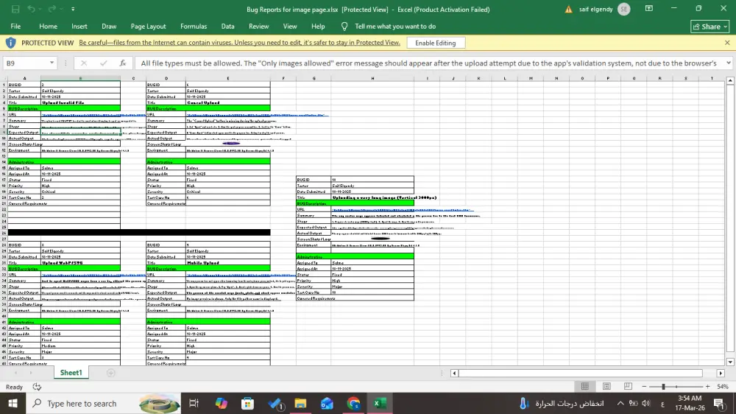Click the Name Box showing B9
736x414 pixels.
coord(26,63)
